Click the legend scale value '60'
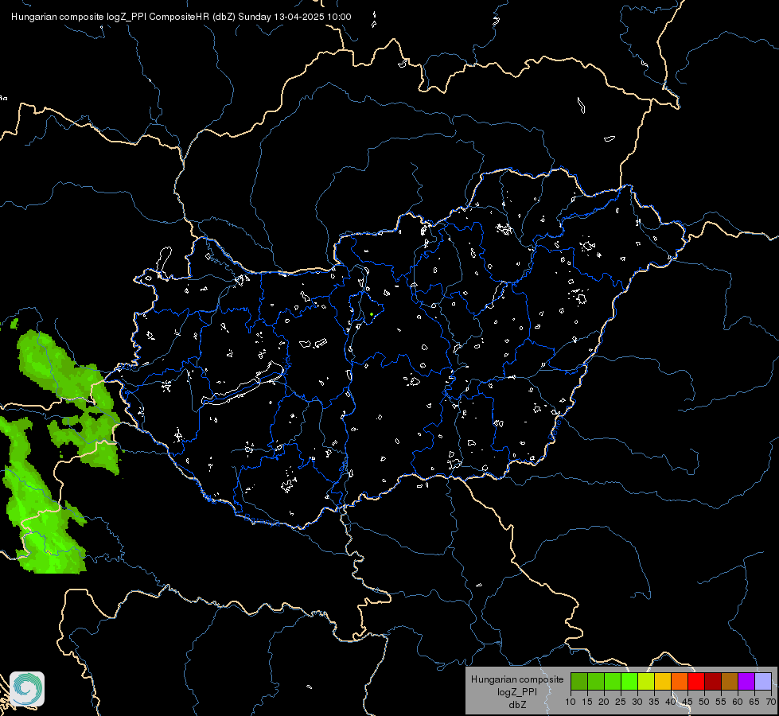Image resolution: width=779 pixels, height=716 pixels. tap(738, 702)
